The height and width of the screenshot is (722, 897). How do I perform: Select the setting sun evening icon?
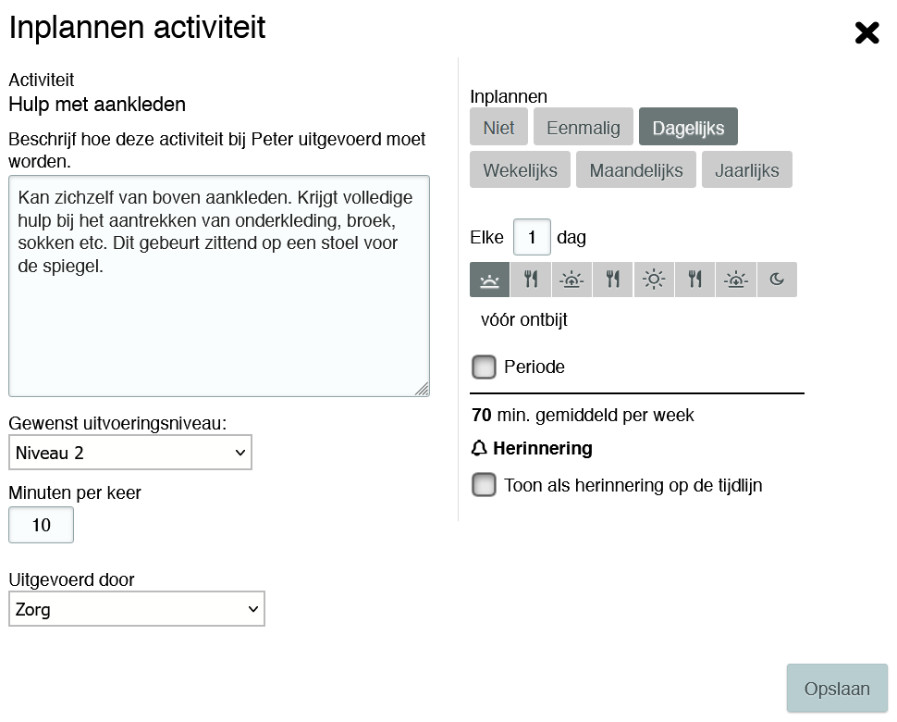[736, 280]
